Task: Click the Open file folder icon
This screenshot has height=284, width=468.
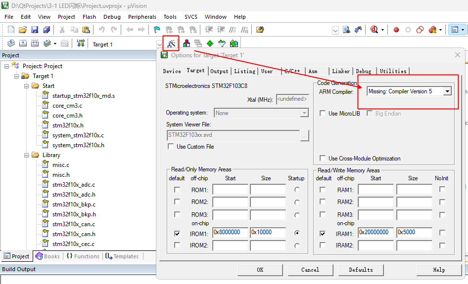Action: 23,30
